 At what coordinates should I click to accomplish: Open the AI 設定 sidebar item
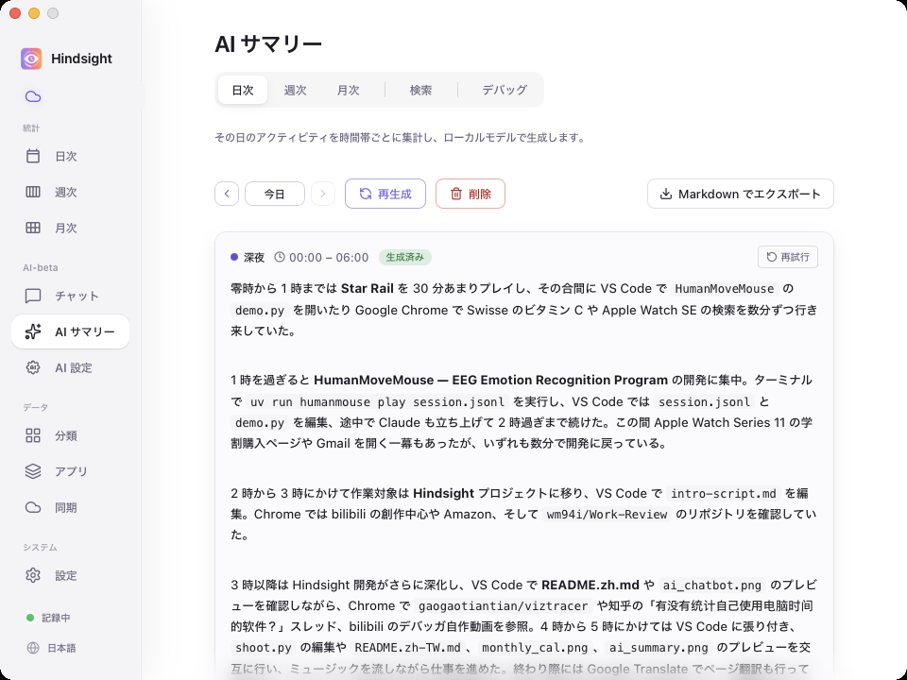point(70,367)
